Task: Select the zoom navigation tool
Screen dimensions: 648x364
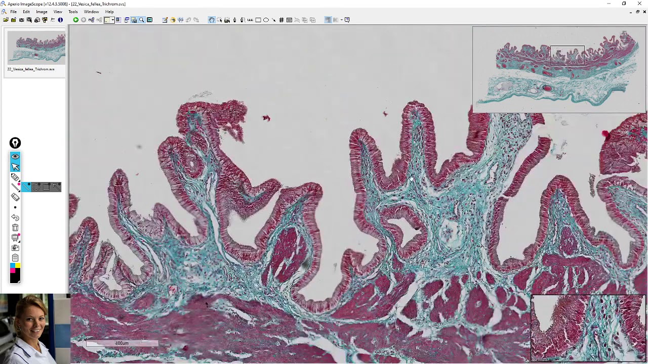Action: click(x=219, y=20)
